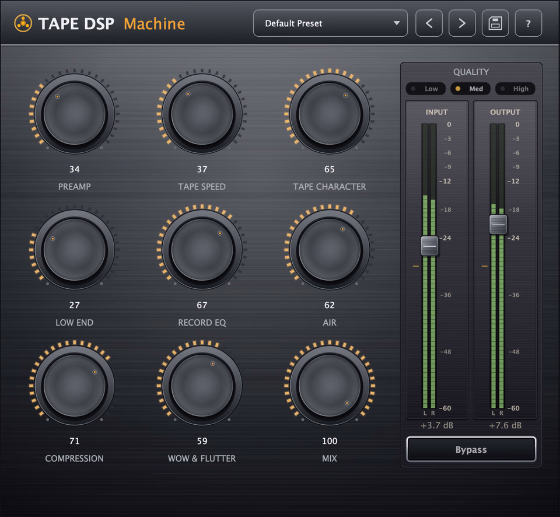Screen dimensions: 560x517
Task: Click the Machine title text
Action: [154, 24]
